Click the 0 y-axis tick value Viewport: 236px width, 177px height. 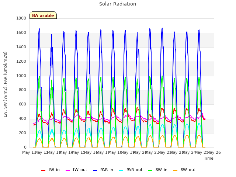[x=25, y=147]
